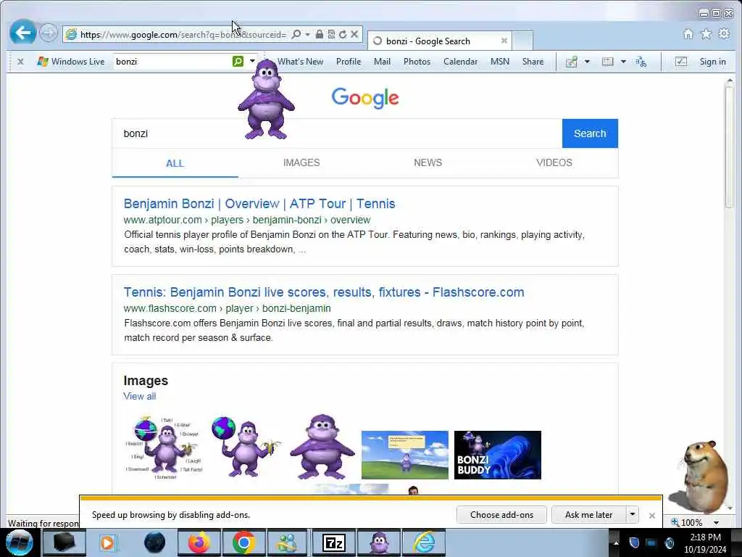
Task: Click the security shield tray icon
Action: pyautogui.click(x=635, y=542)
